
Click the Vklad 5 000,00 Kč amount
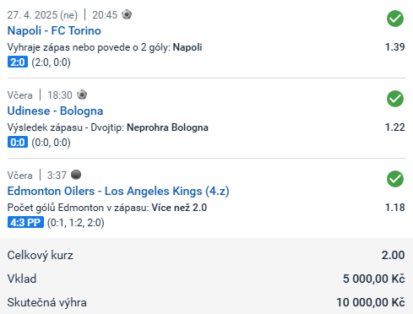point(374,279)
